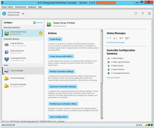Click the Data Drive(s) summary icon
The image size is (155, 128).
click(x=109, y=66)
